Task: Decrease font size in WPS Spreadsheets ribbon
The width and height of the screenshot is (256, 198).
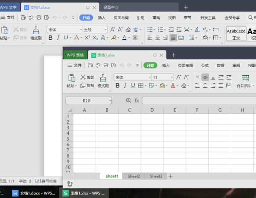Action: tap(186, 77)
